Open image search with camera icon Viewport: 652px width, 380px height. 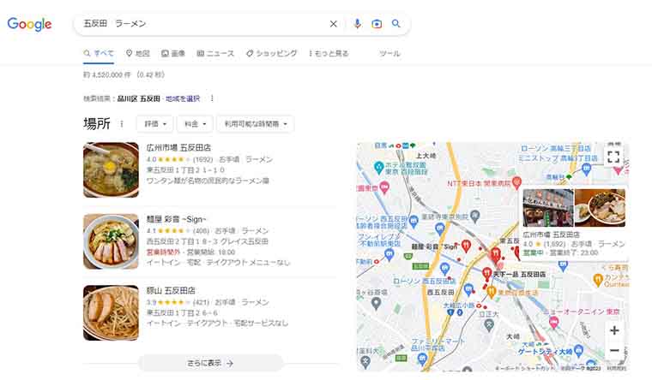(377, 24)
